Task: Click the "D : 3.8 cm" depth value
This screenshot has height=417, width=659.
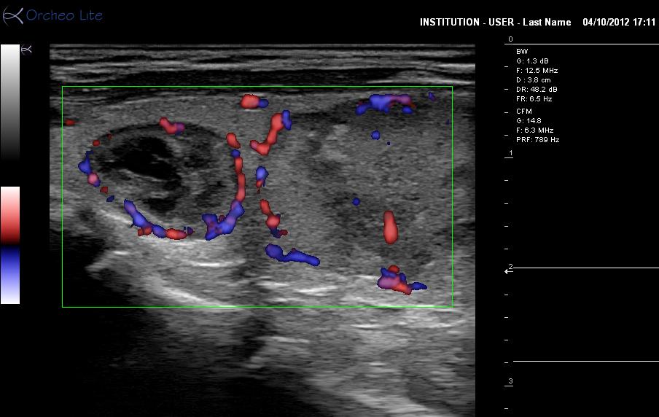Action: (534, 80)
